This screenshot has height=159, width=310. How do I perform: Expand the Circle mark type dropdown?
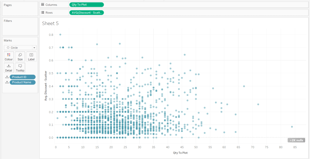tap(20, 48)
